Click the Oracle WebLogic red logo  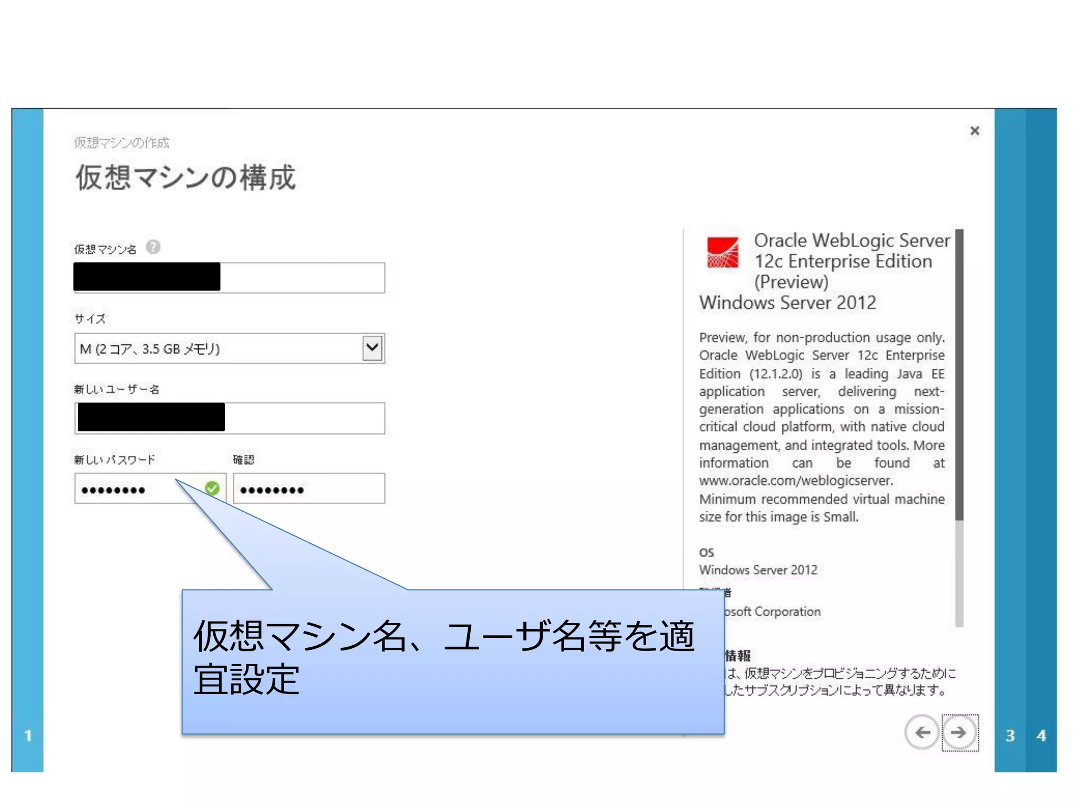pos(722,253)
